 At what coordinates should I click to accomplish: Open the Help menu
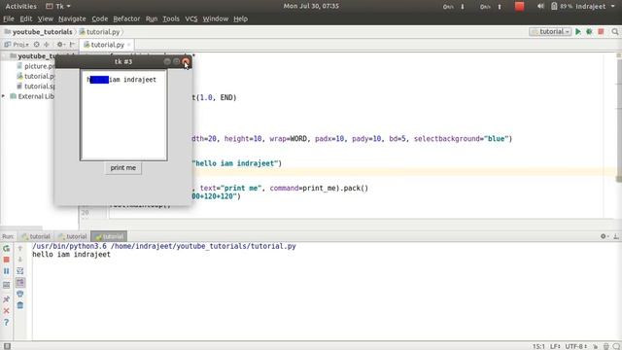(240, 18)
